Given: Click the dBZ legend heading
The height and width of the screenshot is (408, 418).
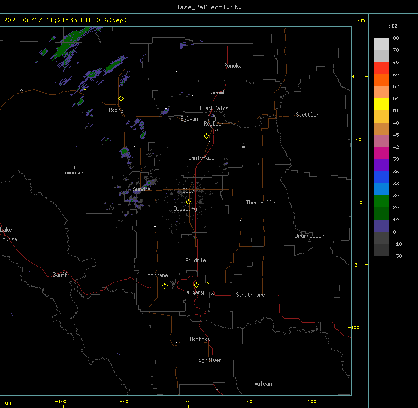Looking at the screenshot, I should [x=393, y=26].
